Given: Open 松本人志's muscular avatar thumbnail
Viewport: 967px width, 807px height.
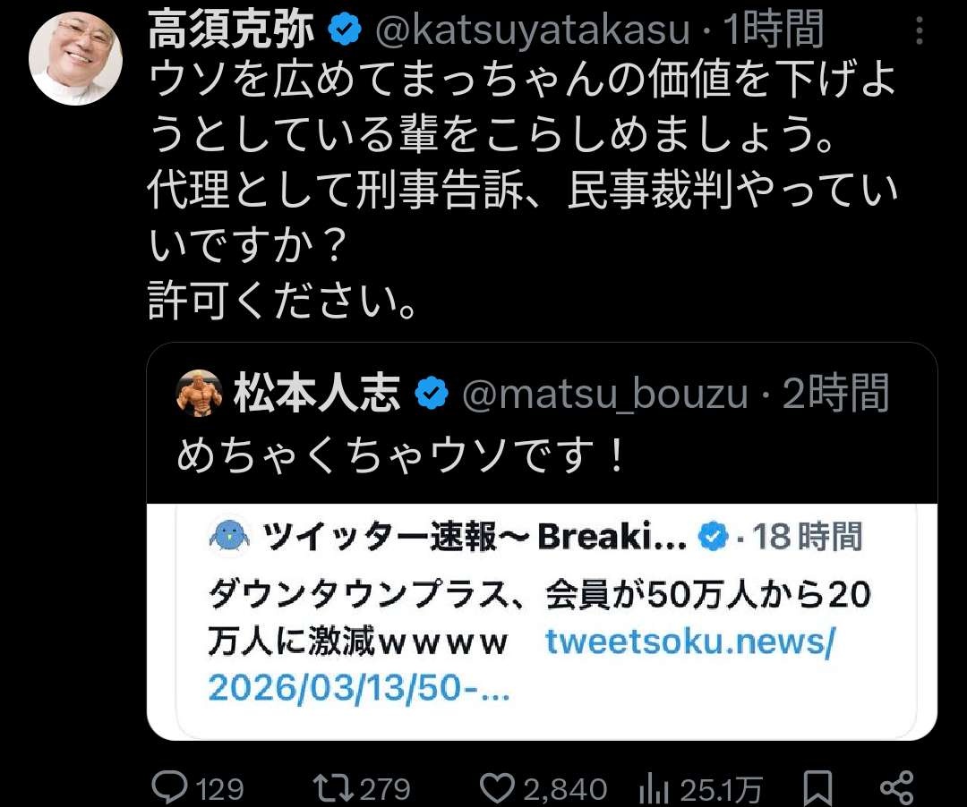Looking at the screenshot, I should [199, 394].
